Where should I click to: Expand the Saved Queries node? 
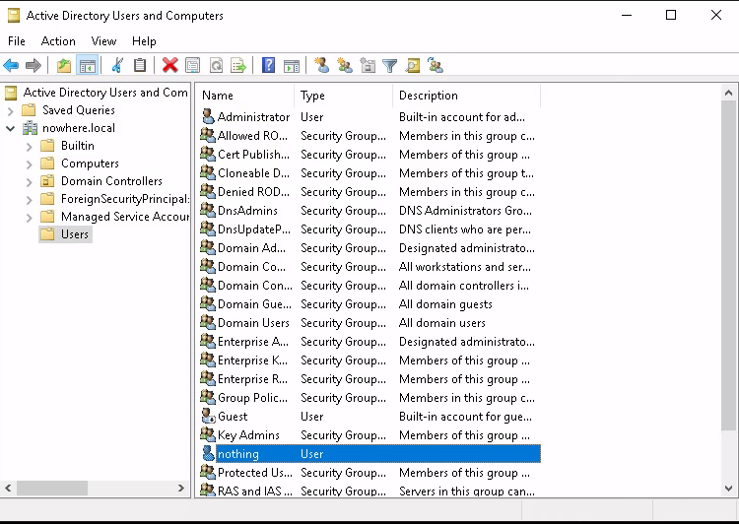[x=11, y=111]
